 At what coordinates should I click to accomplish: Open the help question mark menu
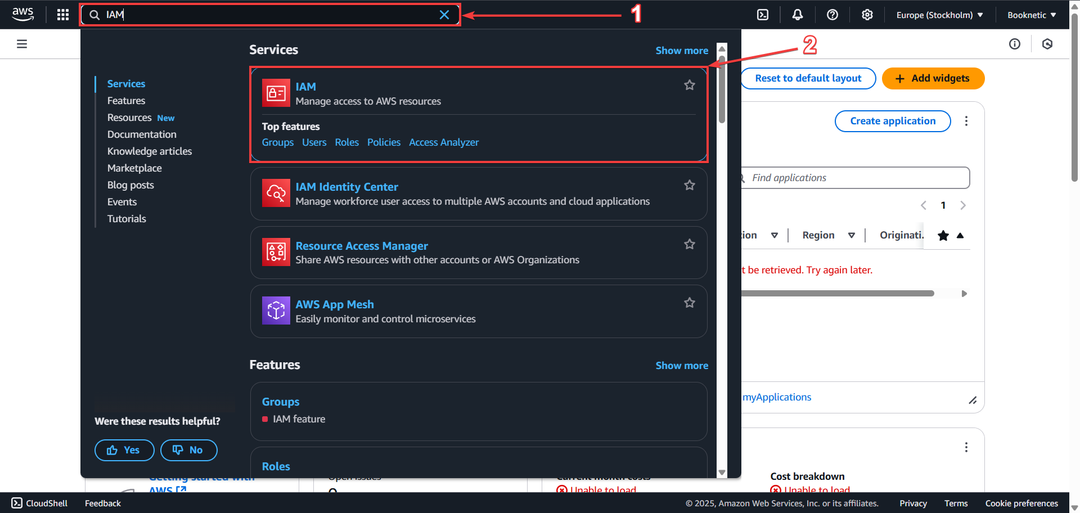coord(832,15)
